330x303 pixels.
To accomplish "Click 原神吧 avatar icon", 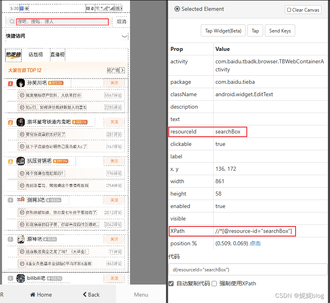I will [21, 239].
